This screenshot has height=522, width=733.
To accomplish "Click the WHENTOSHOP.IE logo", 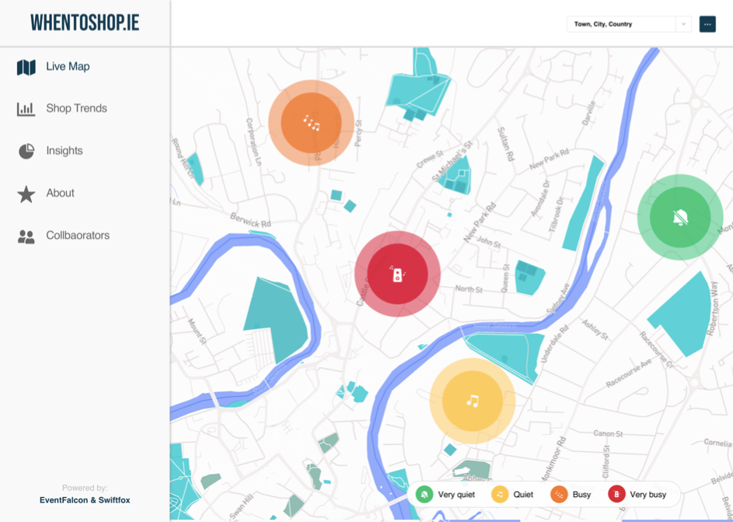I will pos(85,23).
